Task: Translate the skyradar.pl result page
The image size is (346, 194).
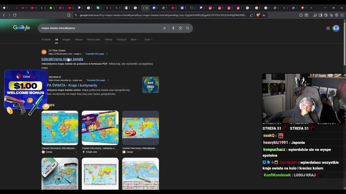Action: pyautogui.click(x=96, y=80)
